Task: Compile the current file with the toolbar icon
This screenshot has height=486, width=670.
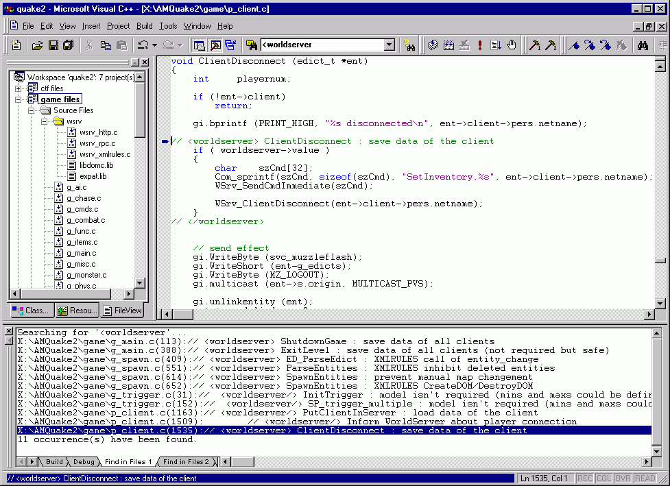Action: tap(433, 45)
